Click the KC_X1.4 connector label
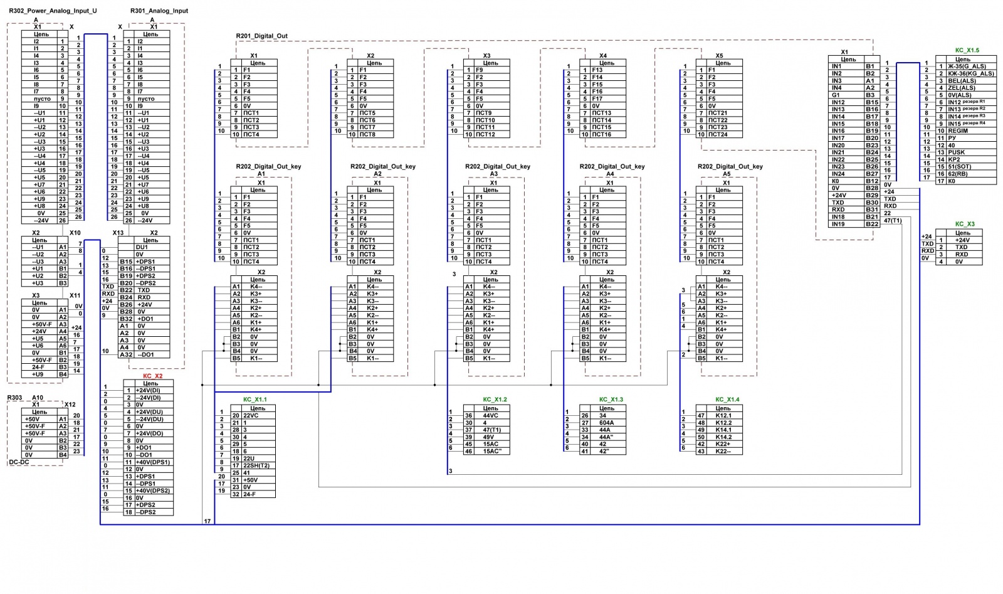1003x594 pixels. pyautogui.click(x=727, y=400)
